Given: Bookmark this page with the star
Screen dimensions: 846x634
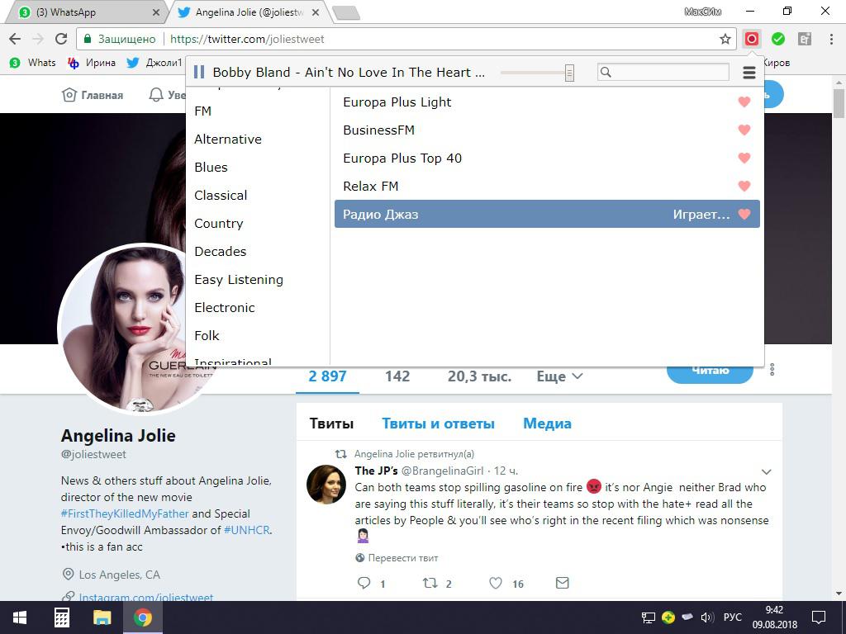Looking at the screenshot, I should [725, 39].
